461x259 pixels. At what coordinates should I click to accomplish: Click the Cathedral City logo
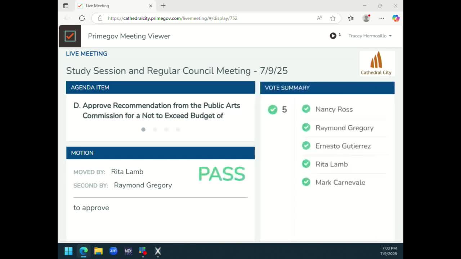pos(376,63)
